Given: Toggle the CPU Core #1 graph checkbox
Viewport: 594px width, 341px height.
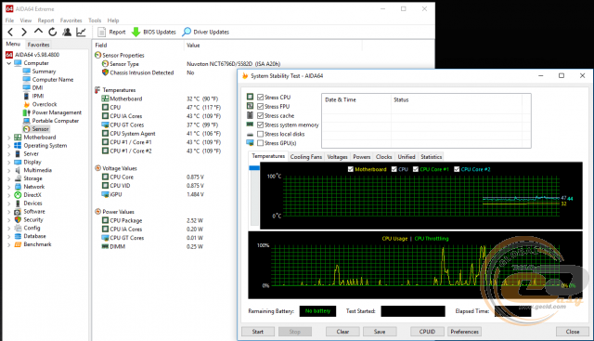Looking at the screenshot, I should (416, 169).
